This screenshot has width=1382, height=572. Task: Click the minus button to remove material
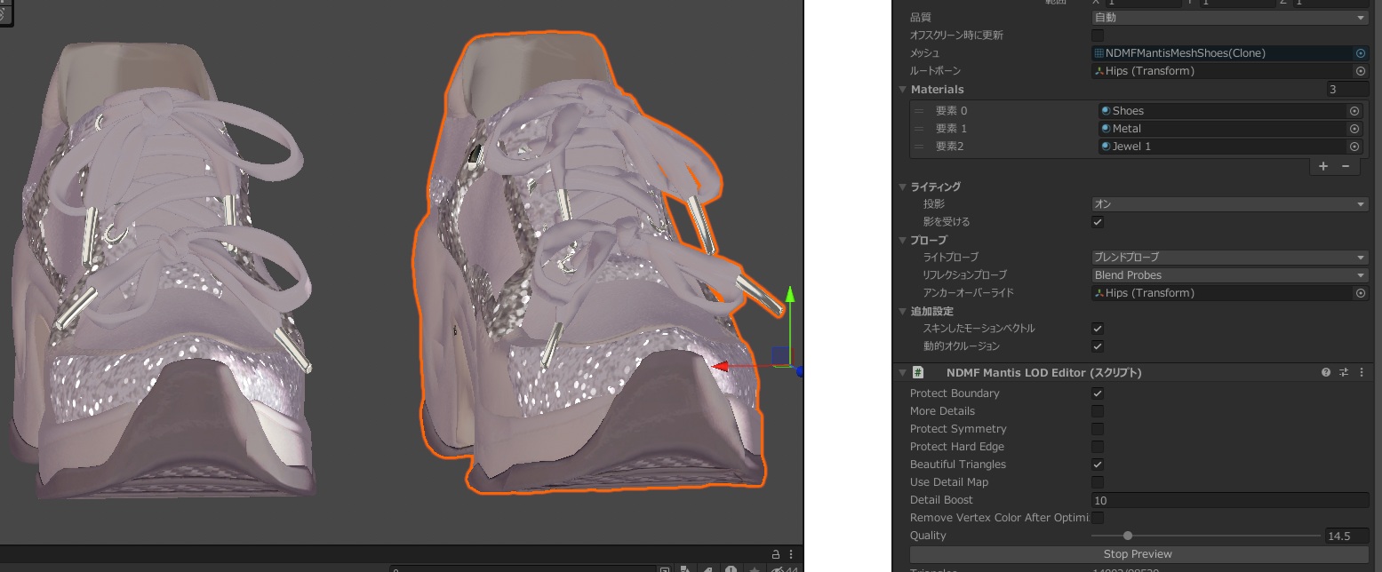coord(1346,166)
